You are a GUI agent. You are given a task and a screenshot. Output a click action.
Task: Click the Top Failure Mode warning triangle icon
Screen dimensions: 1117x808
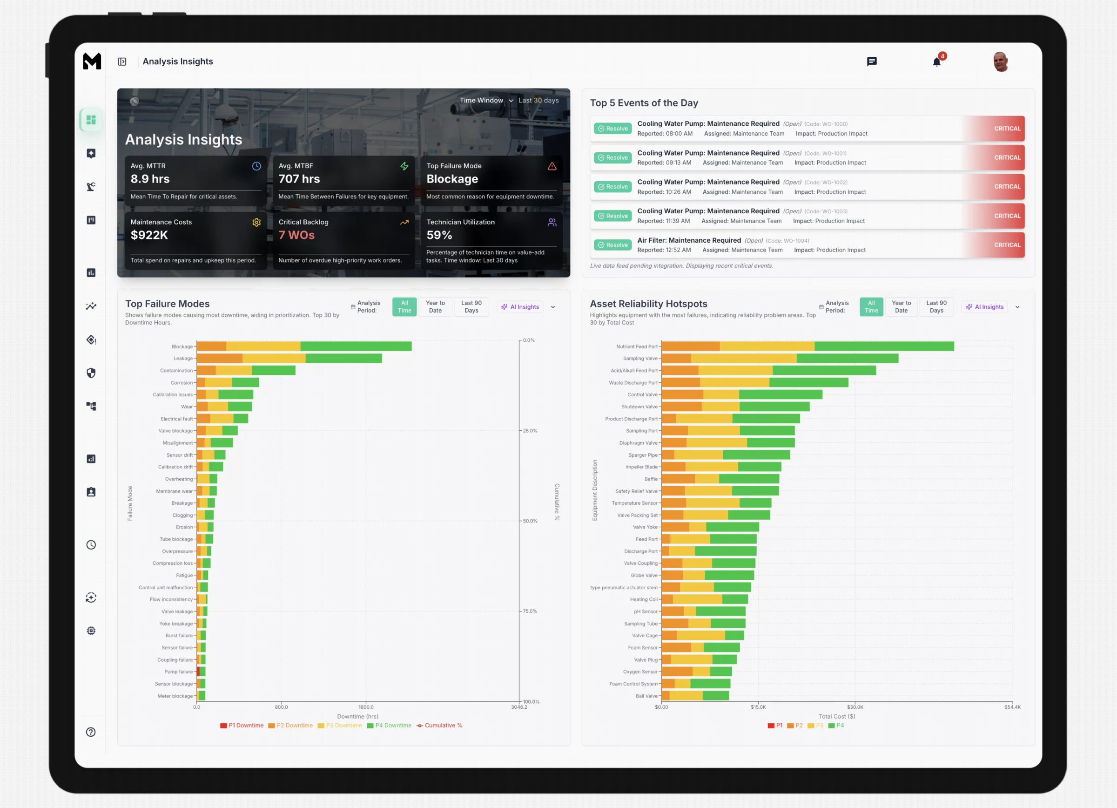pos(552,166)
